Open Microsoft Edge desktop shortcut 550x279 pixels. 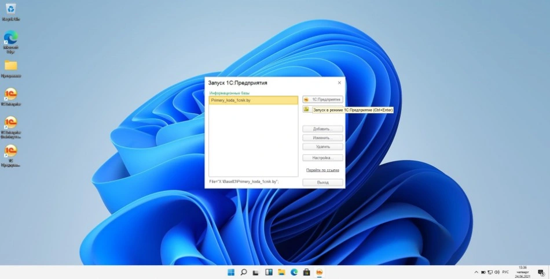point(11,38)
